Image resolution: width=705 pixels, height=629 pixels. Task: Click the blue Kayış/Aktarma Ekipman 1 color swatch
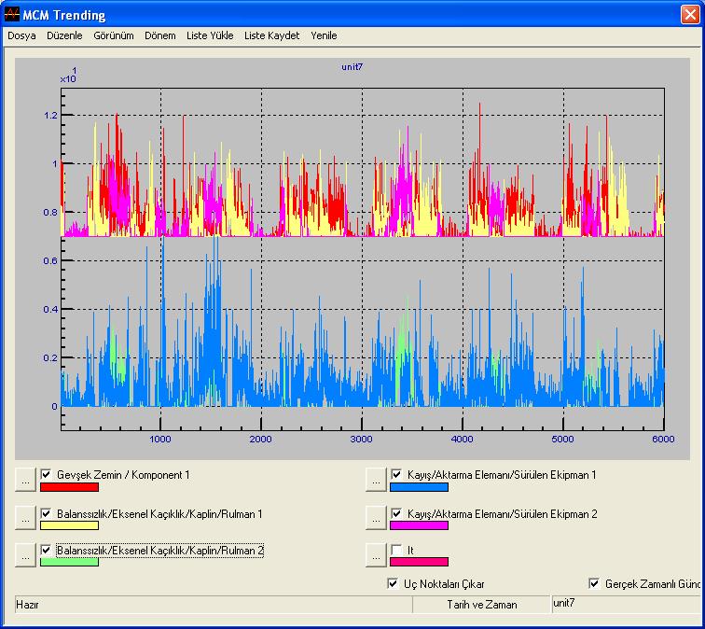pyautogui.click(x=420, y=487)
